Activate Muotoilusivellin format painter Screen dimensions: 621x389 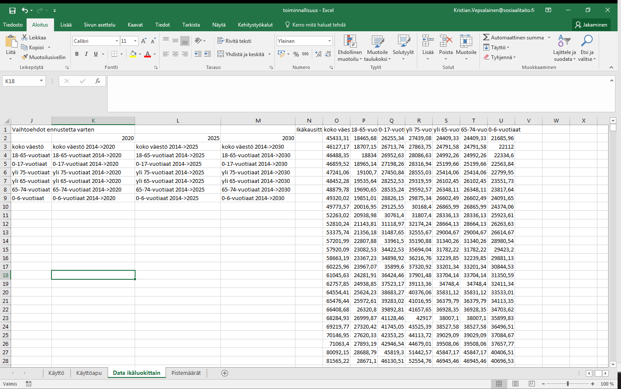click(x=43, y=57)
